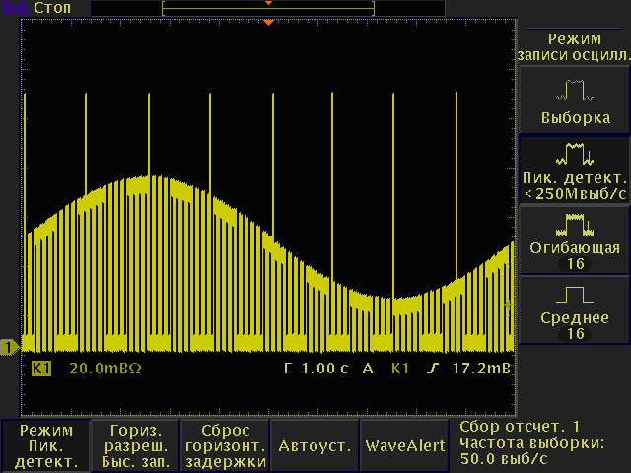Screen dimensions: 631x473
Task: Switch acquisition to Среднее 16
Action: coord(574,326)
